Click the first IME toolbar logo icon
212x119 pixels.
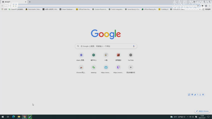tap(189, 95)
